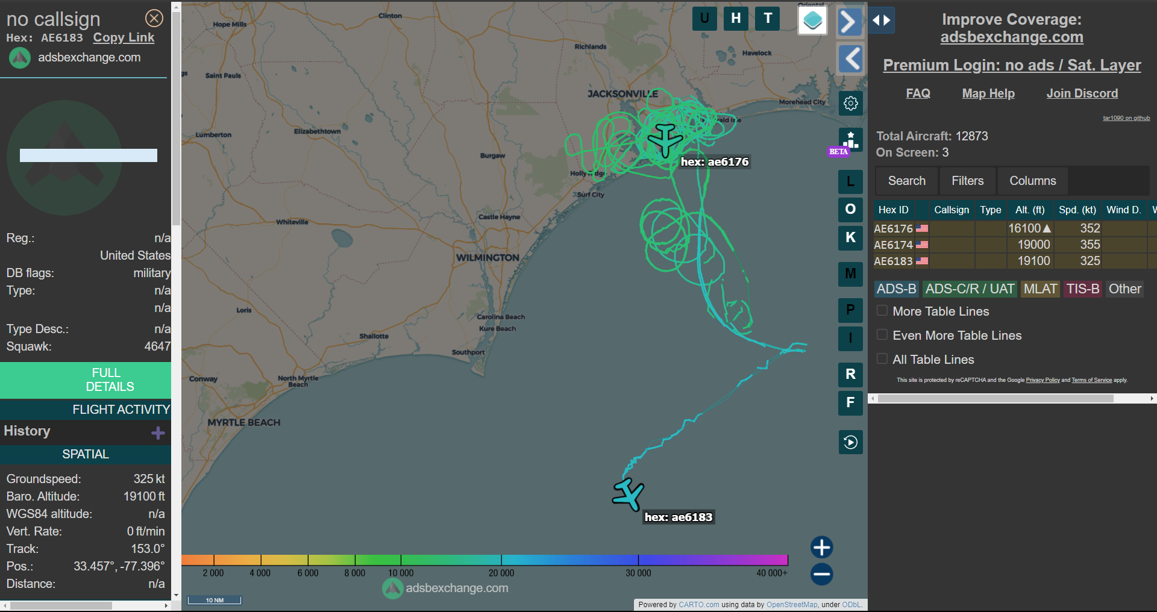Screen dimensions: 1157x612
Task: Open the Privacy Policy link
Action: coord(1043,380)
